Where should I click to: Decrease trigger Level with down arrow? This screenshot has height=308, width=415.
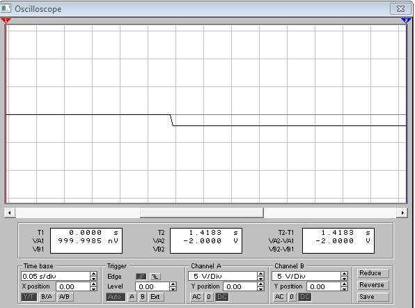click(x=173, y=288)
